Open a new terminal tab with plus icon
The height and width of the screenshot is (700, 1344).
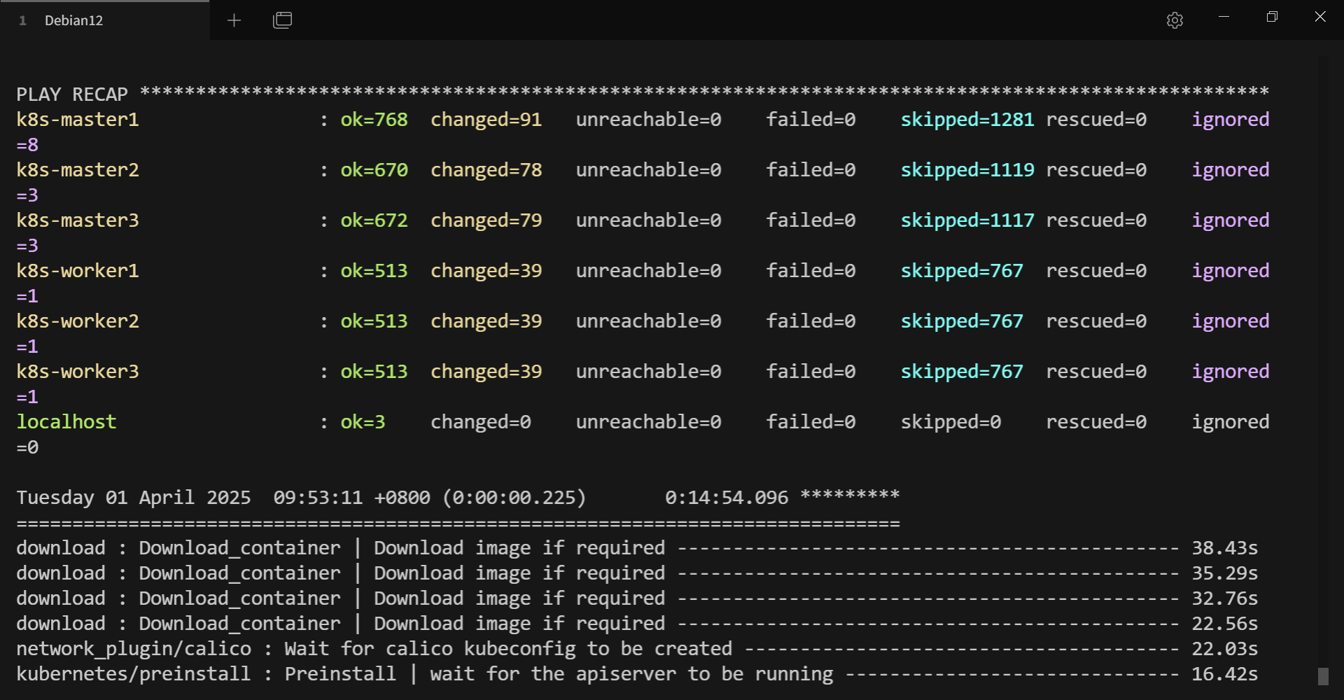click(x=234, y=20)
